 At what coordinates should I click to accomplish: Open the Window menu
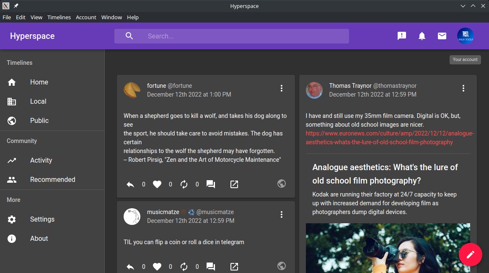[111, 18]
